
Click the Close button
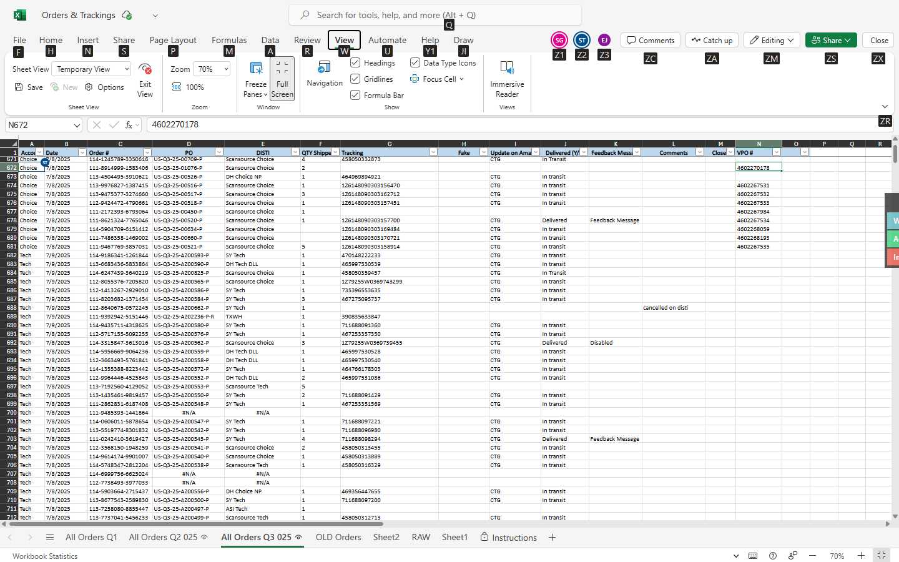[x=879, y=40]
